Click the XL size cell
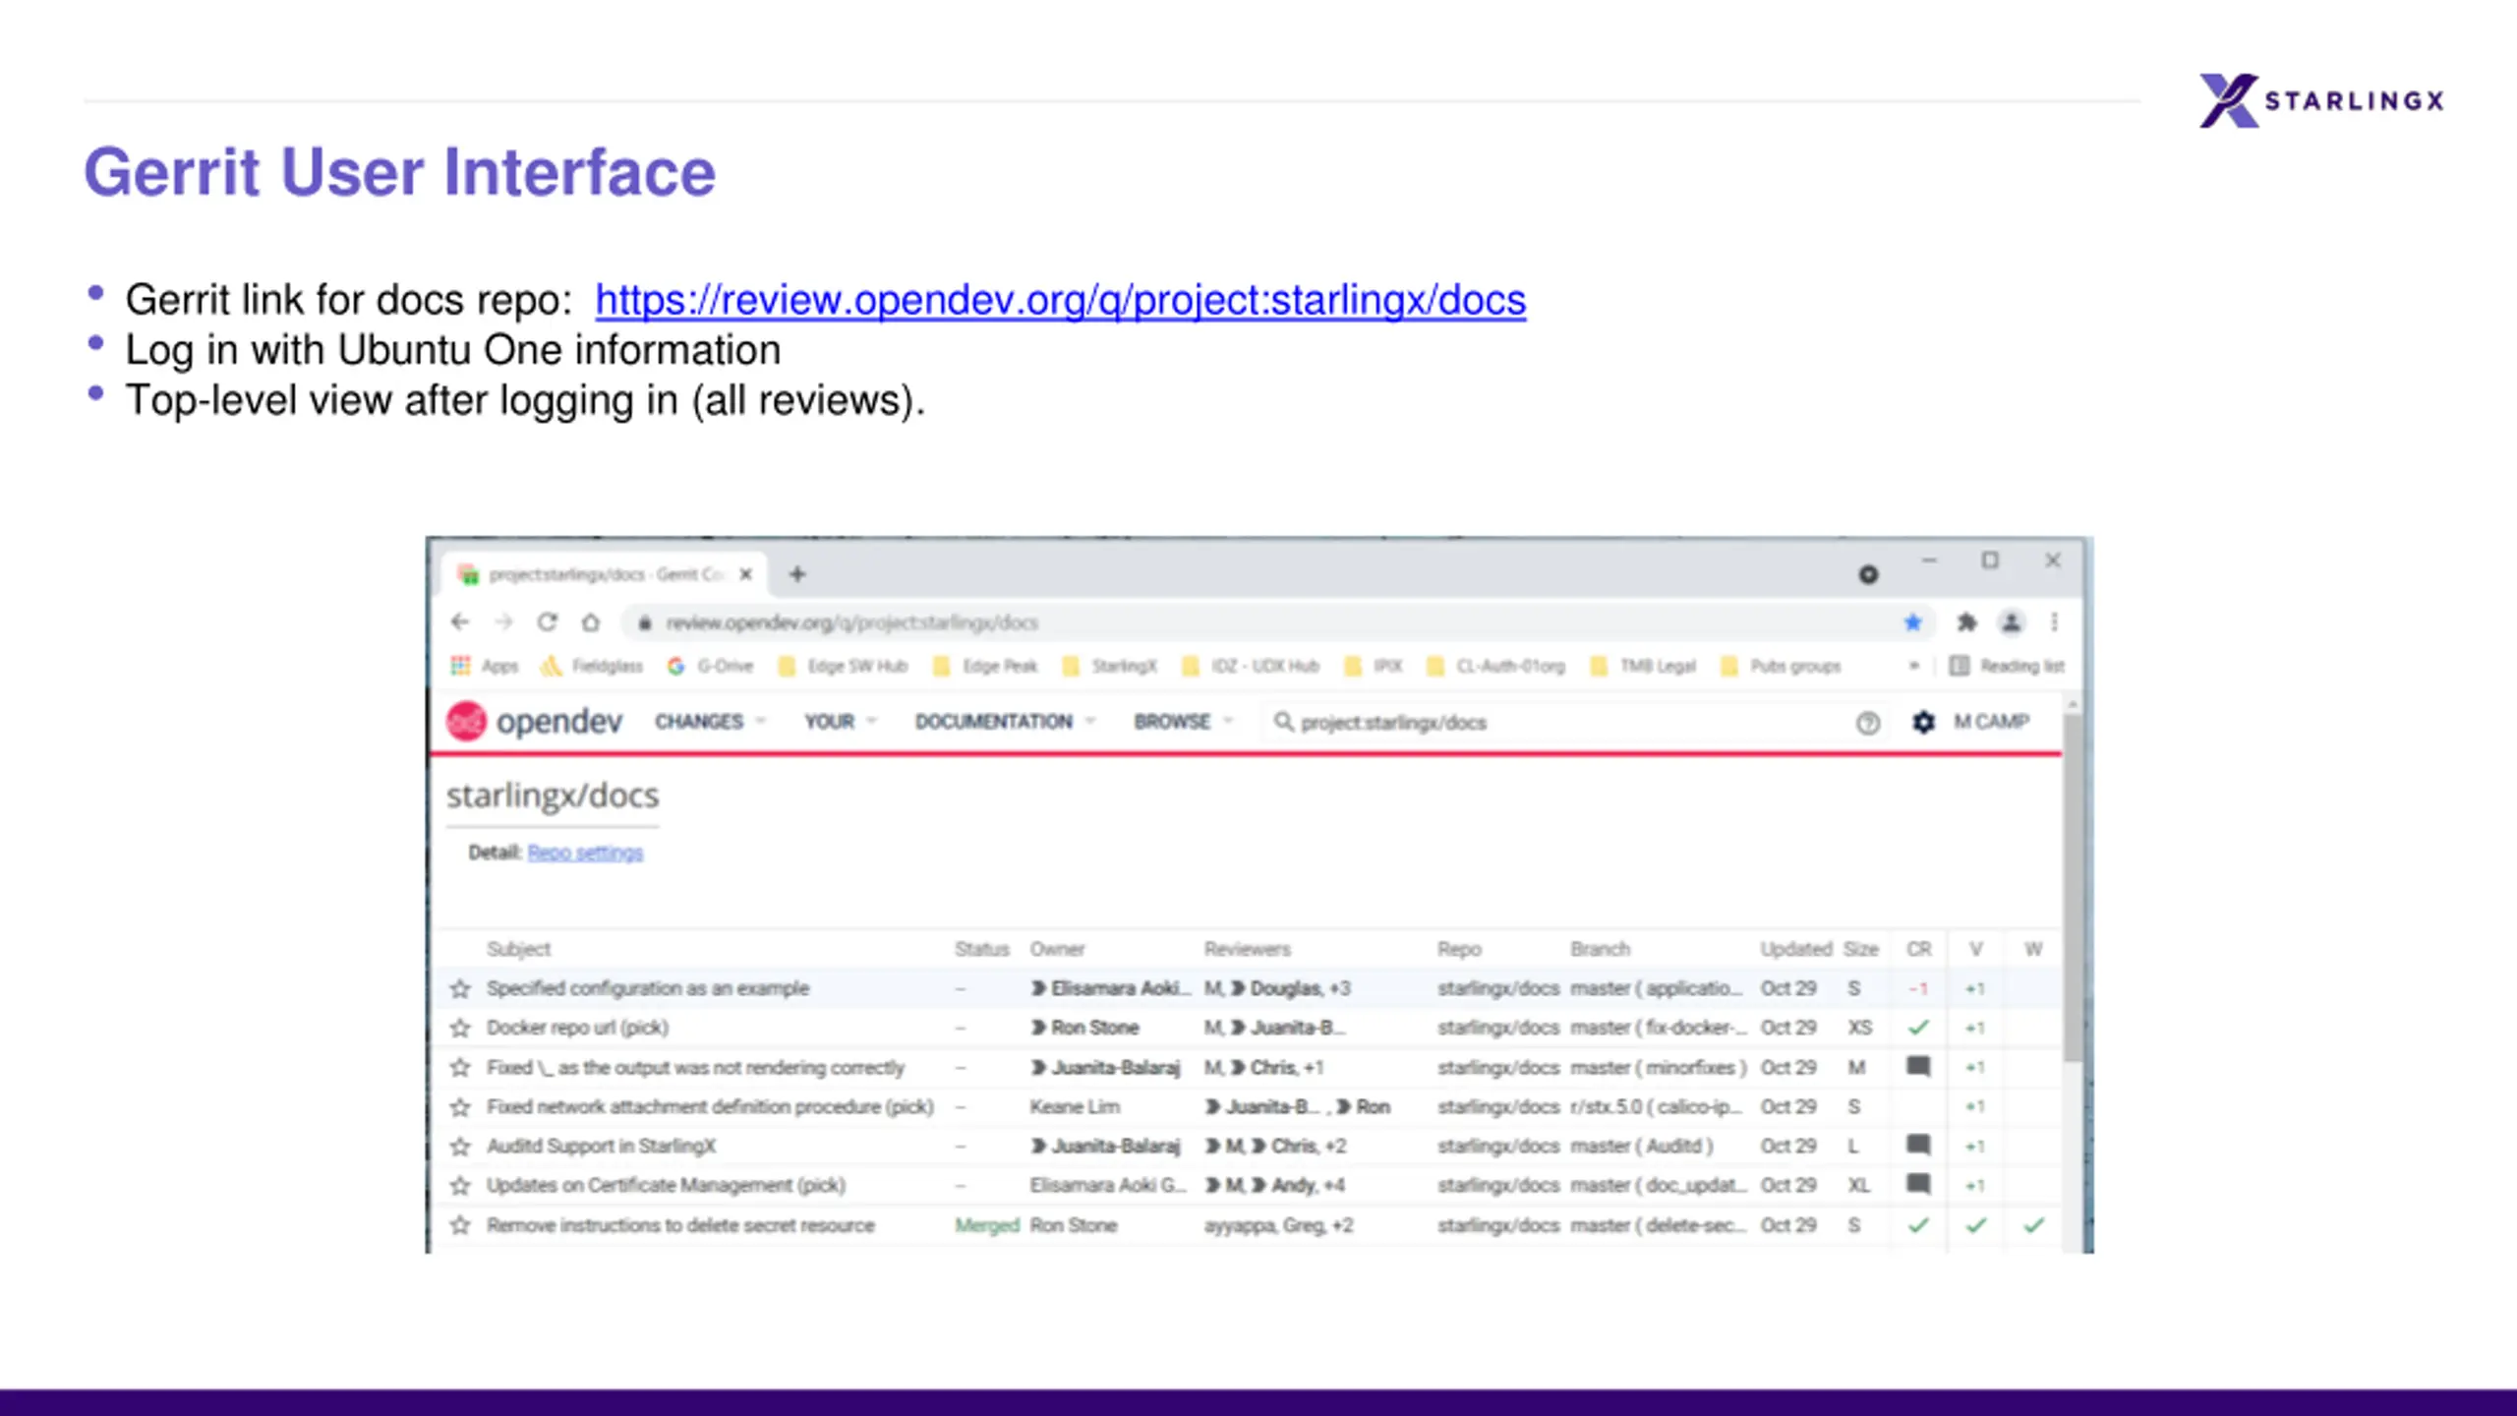 point(1858,1186)
